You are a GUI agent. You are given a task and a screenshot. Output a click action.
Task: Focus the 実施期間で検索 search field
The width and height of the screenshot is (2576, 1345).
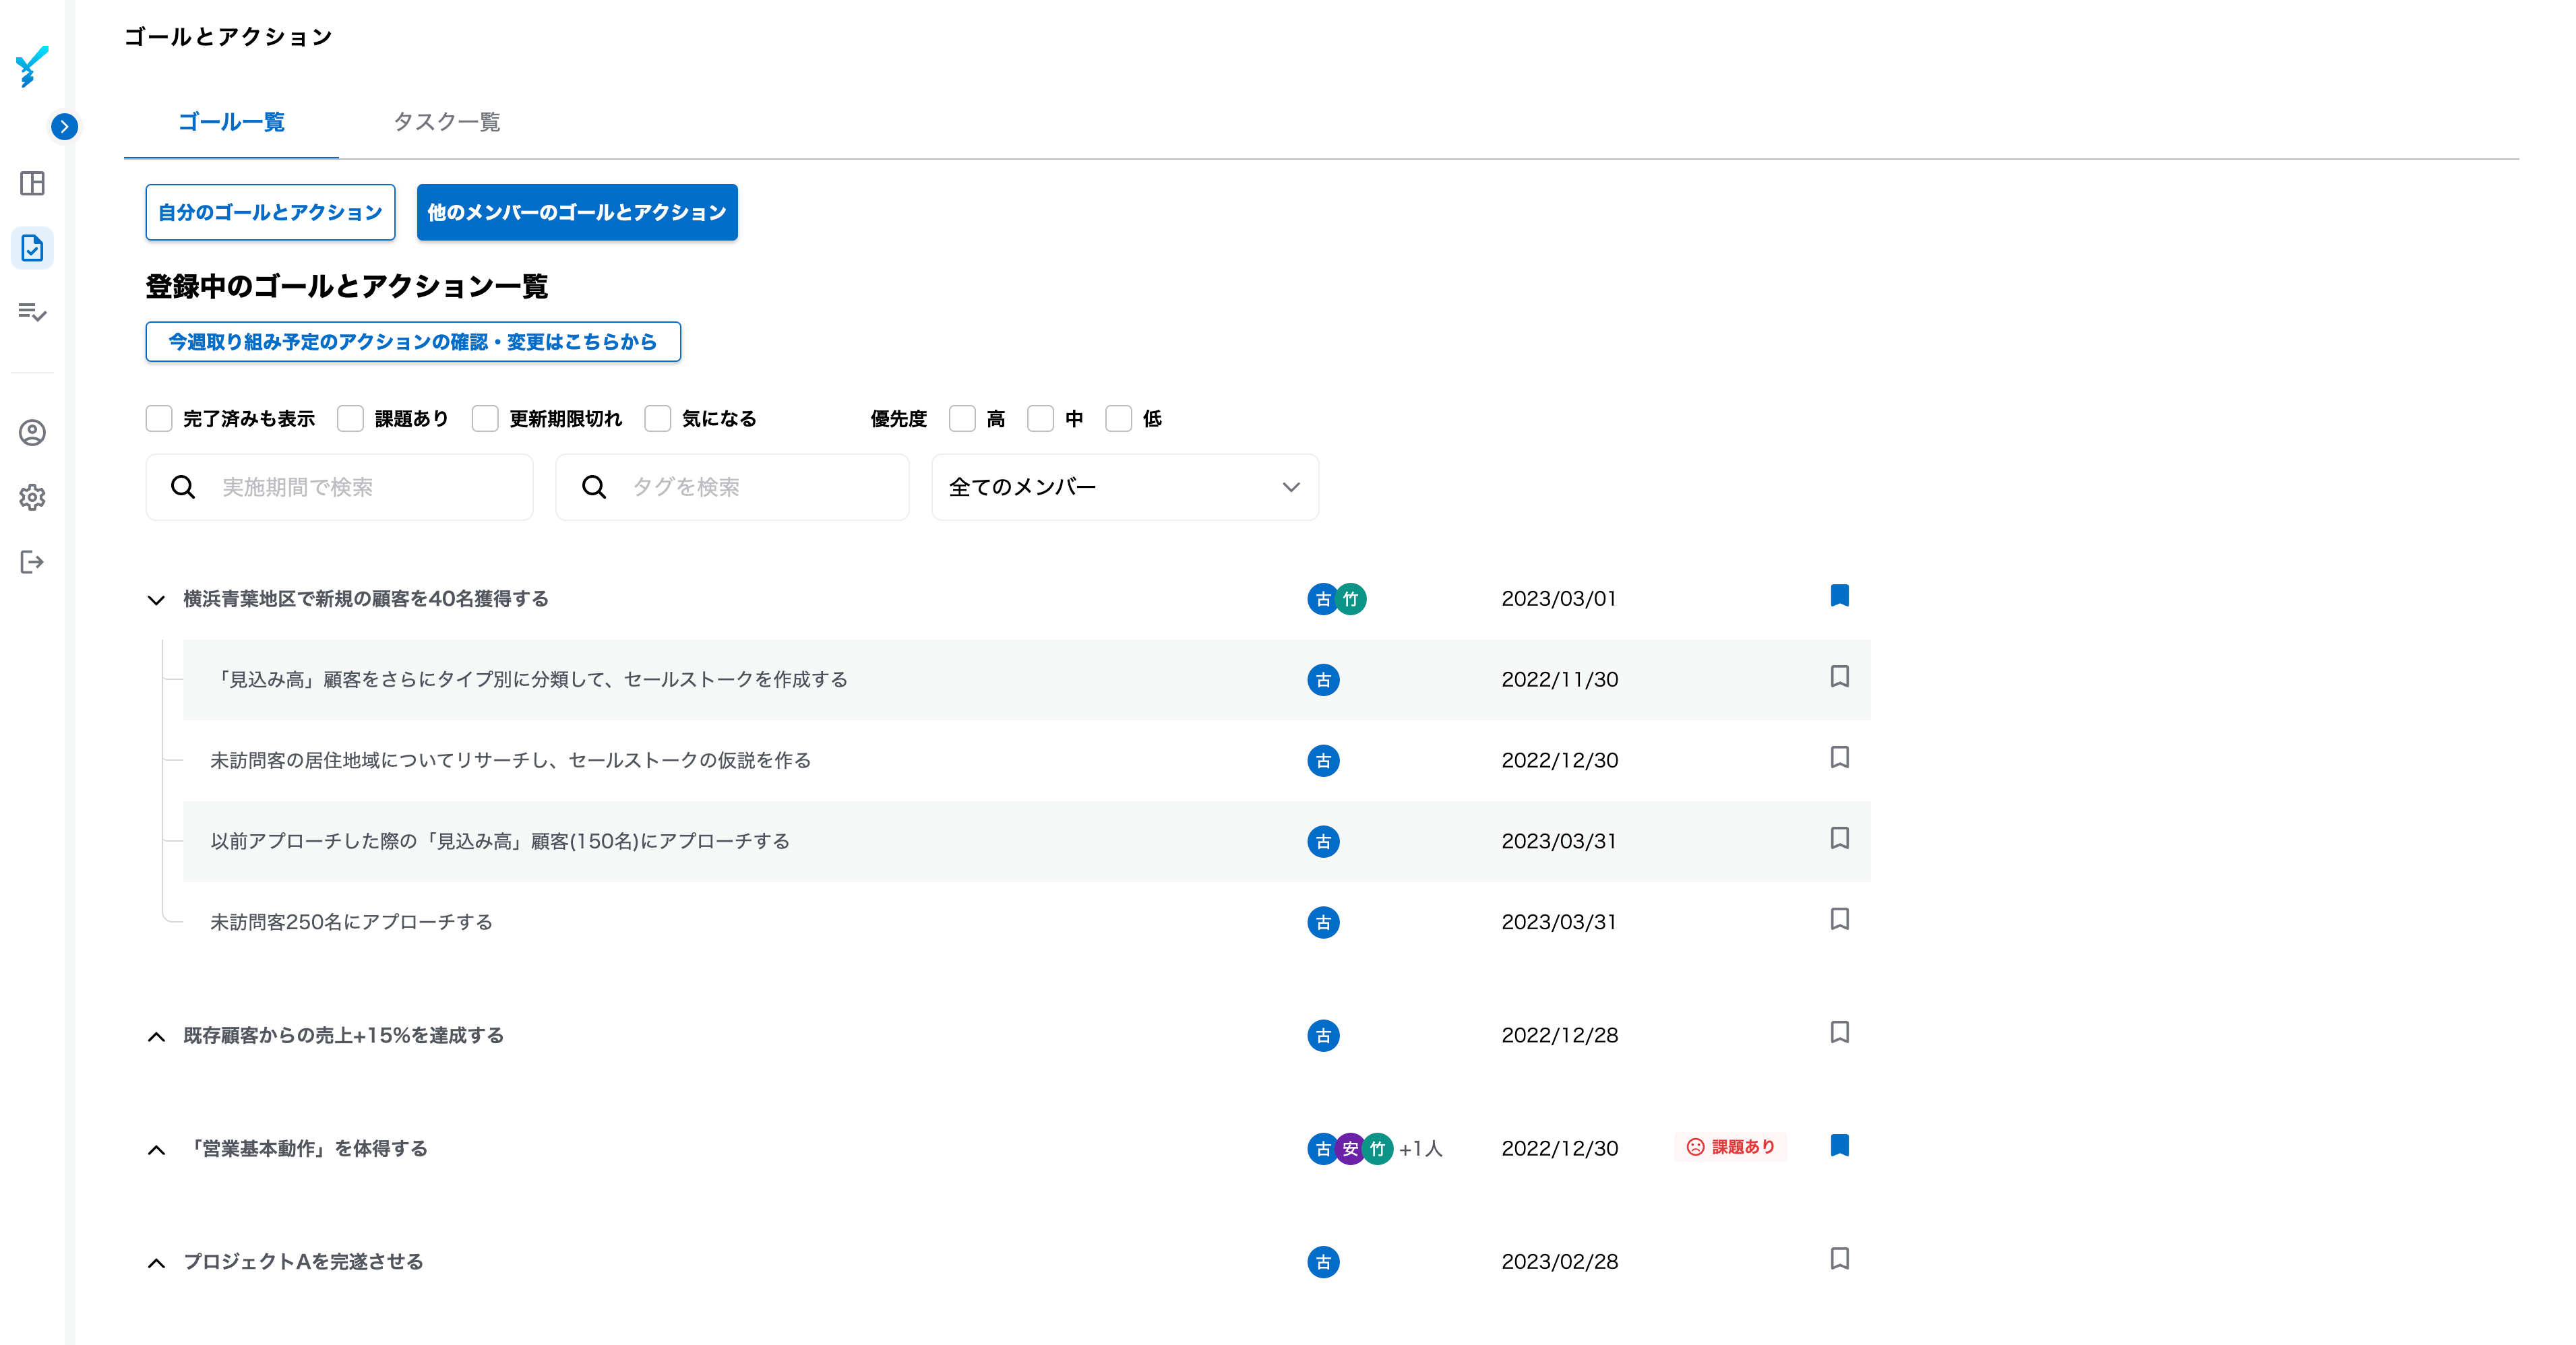[x=360, y=487]
